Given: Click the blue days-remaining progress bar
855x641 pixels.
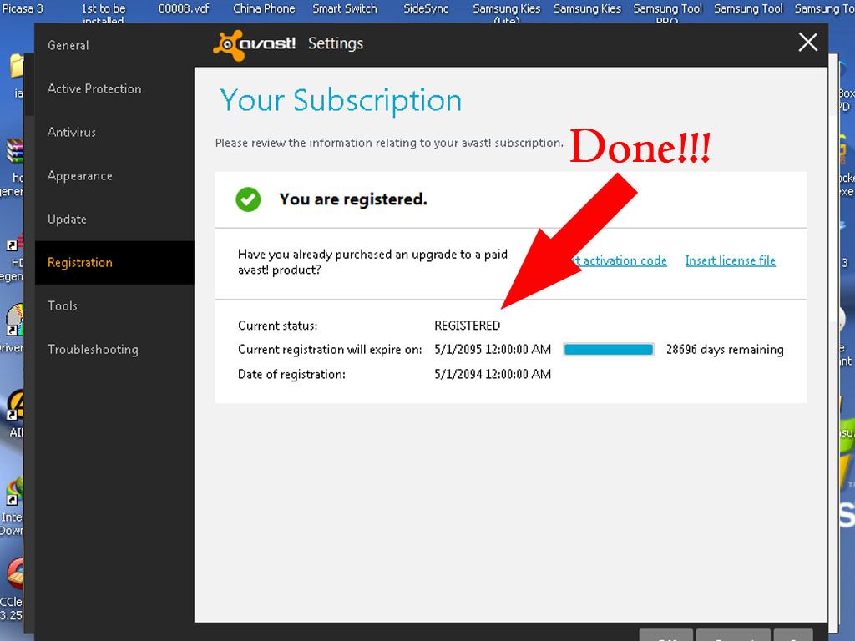Looking at the screenshot, I should pyautogui.click(x=609, y=350).
